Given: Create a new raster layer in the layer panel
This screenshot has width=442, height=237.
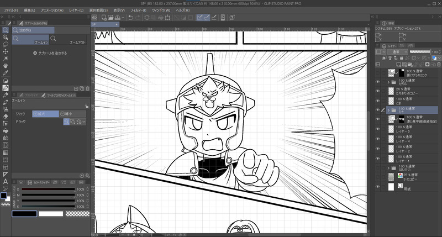Looking at the screenshot, I should (x=398, y=65).
